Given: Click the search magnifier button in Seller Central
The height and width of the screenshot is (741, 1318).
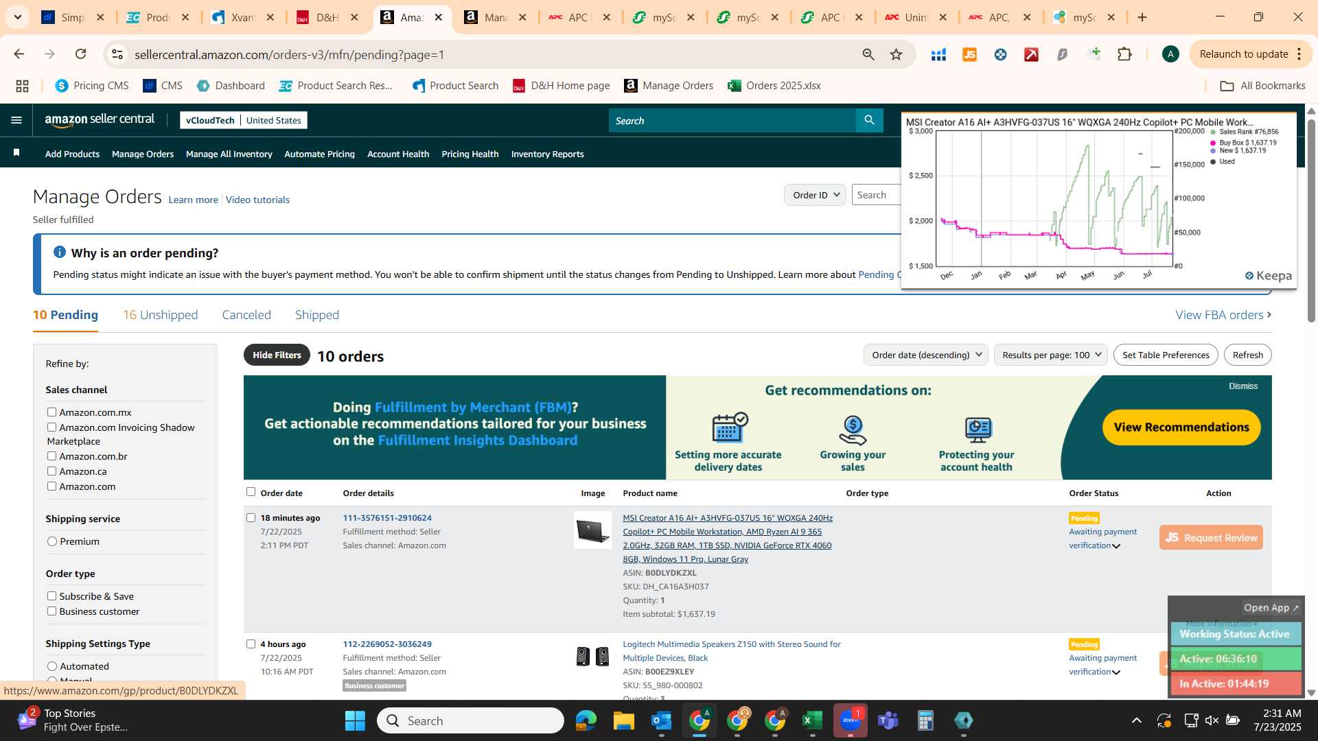Looking at the screenshot, I should click(869, 120).
